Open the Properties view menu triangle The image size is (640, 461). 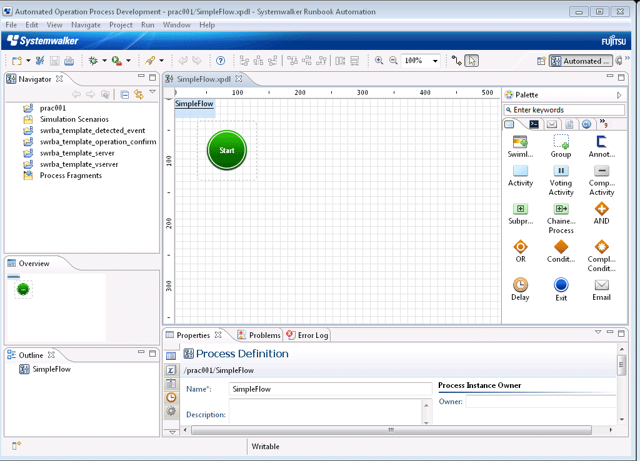[598, 332]
